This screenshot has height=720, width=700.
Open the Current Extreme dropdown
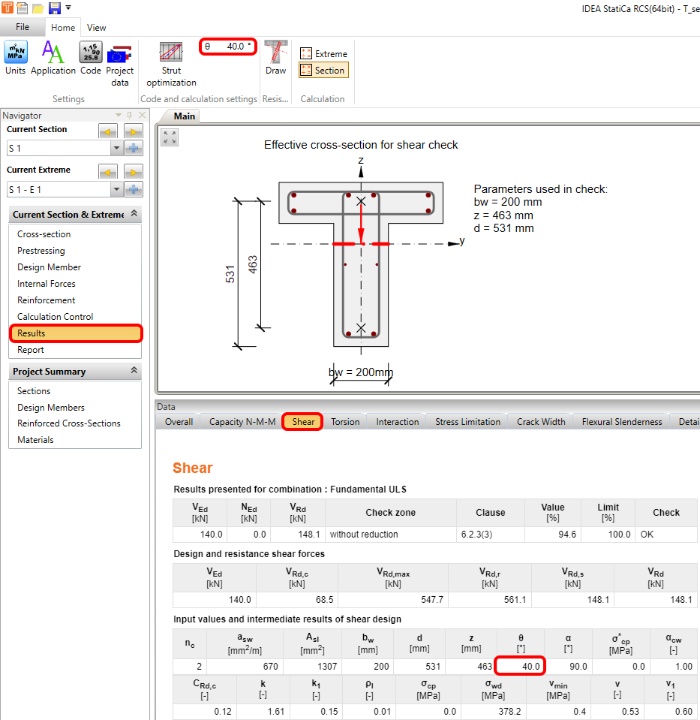(116, 189)
